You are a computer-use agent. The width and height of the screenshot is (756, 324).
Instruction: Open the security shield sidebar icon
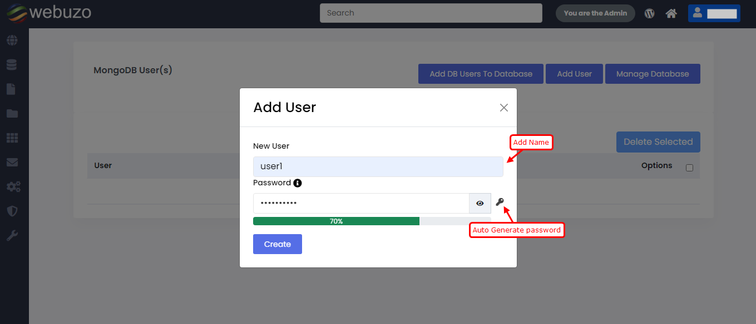point(12,211)
